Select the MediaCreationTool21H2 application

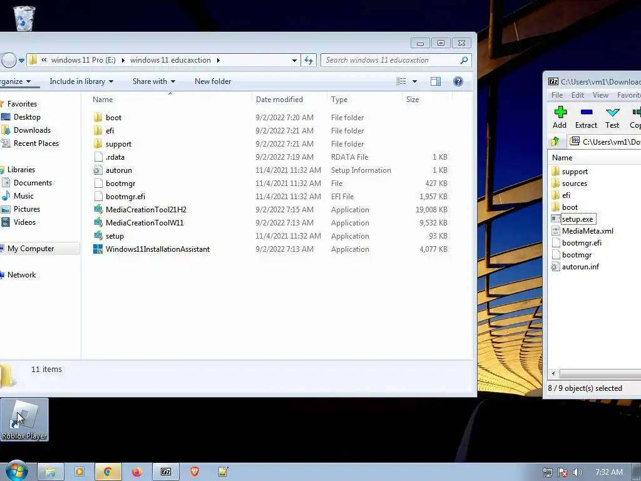(146, 210)
